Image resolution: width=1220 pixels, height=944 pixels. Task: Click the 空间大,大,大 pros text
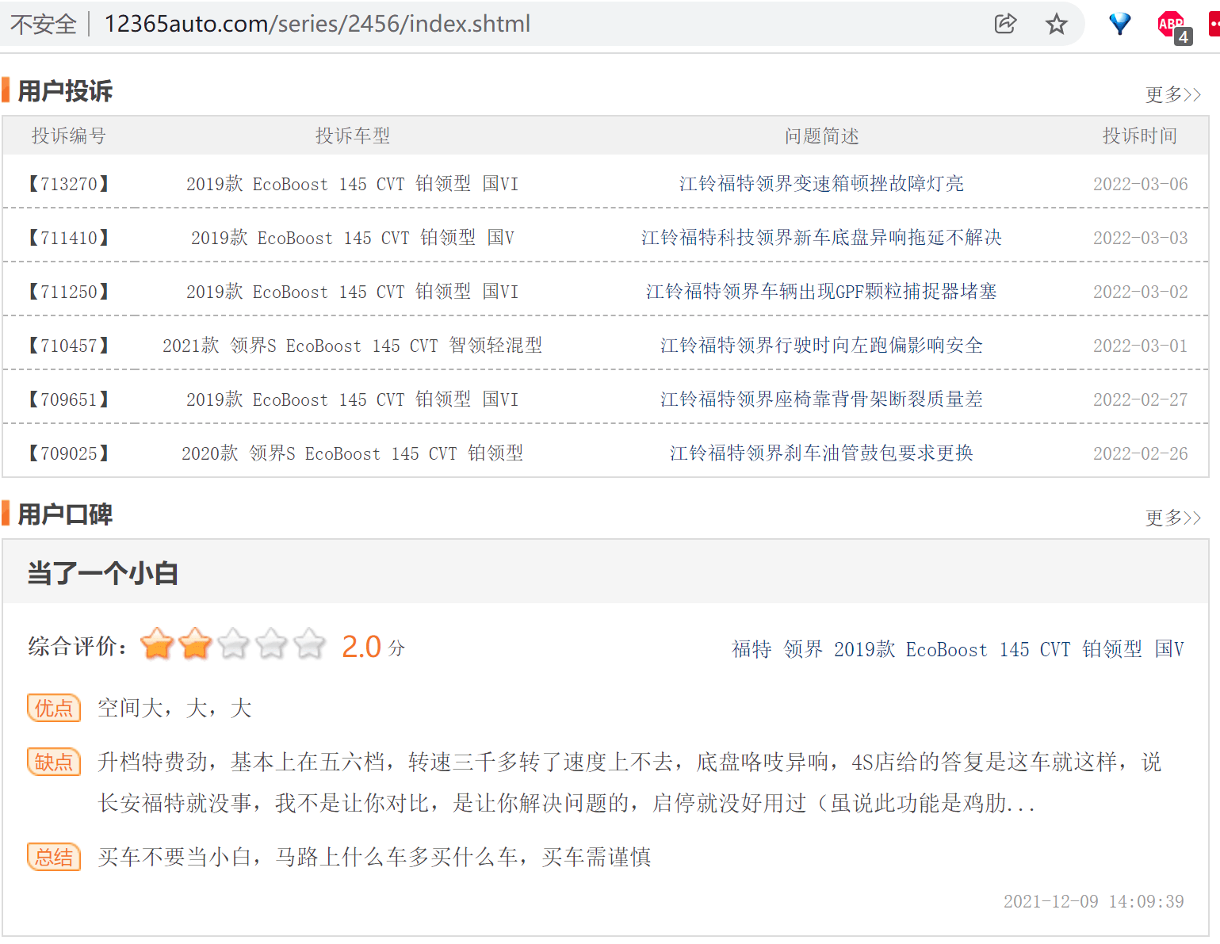pos(174,708)
